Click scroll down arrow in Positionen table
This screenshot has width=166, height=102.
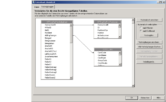click(x=119, y=37)
